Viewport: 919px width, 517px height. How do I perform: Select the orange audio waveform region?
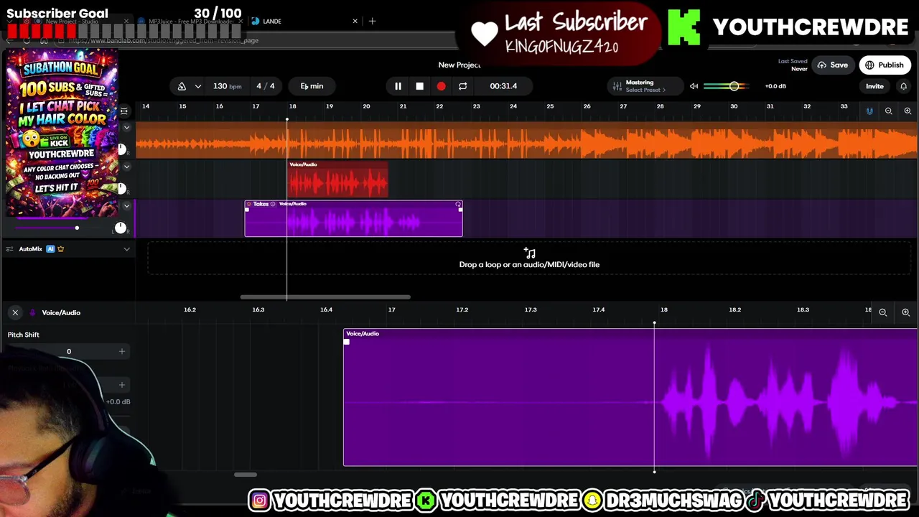click(x=526, y=141)
